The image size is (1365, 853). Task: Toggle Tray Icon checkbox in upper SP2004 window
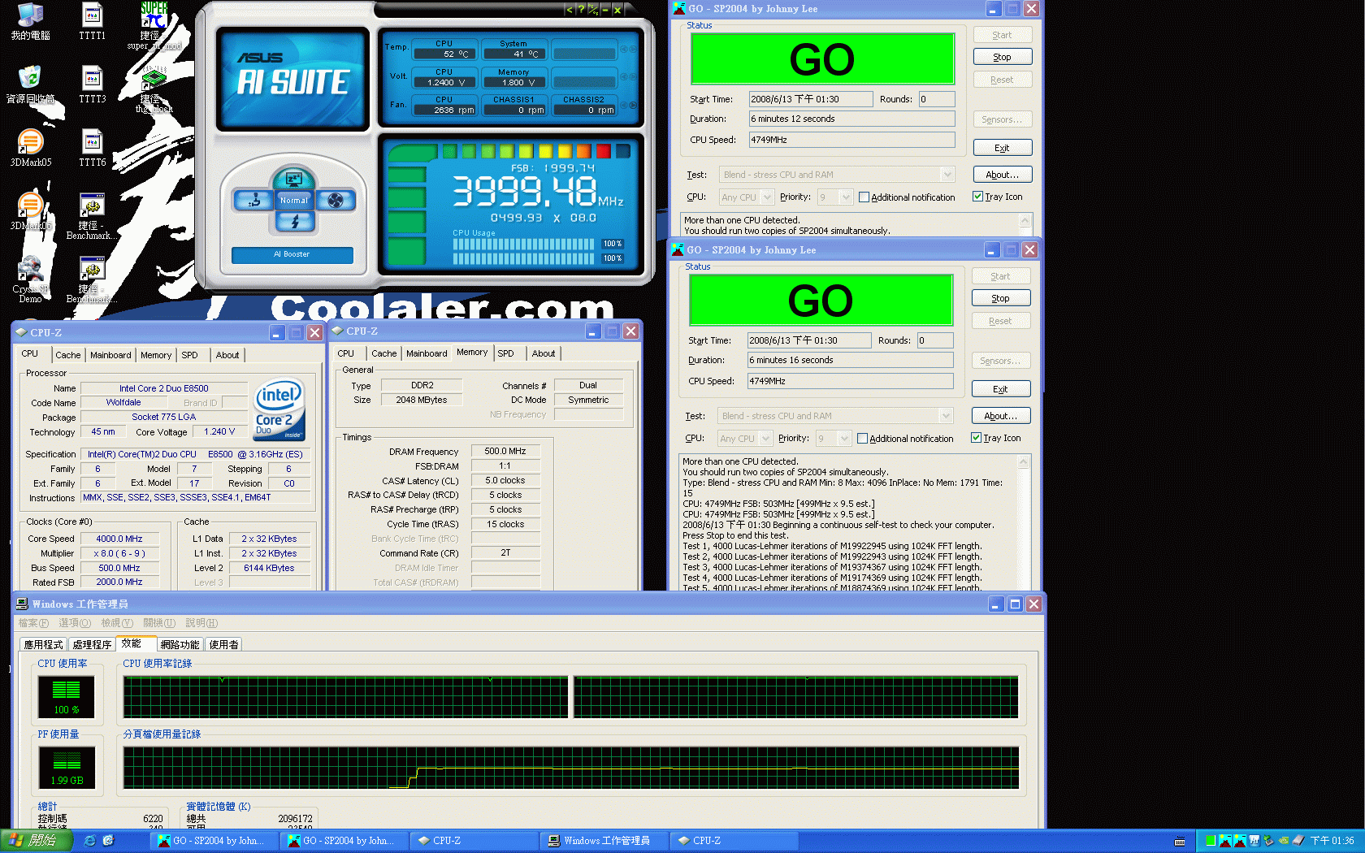pos(977,197)
